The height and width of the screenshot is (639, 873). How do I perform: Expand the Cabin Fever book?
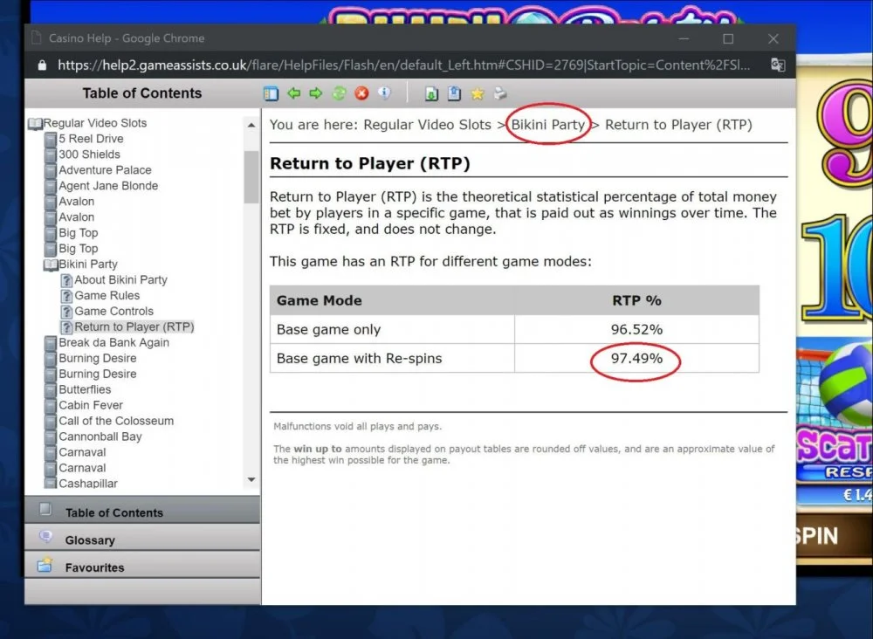[51, 405]
